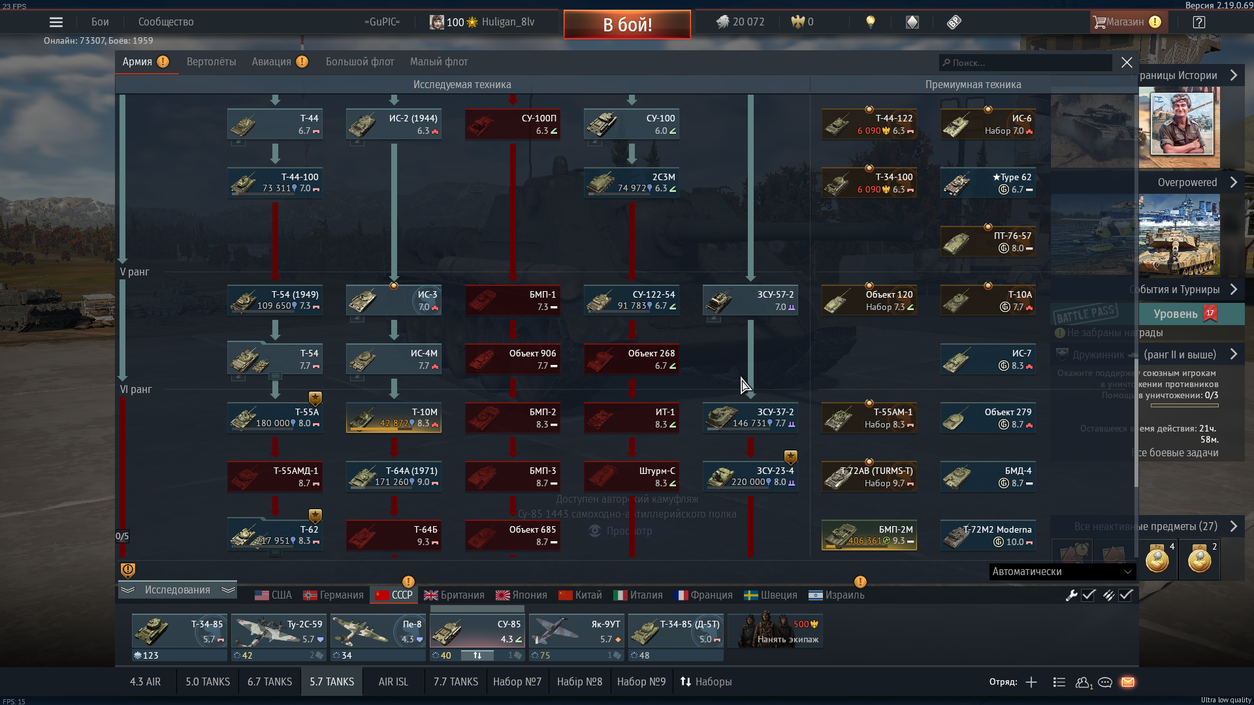Select the Набор №7 preset
This screenshot has height=705, width=1254.
pyautogui.click(x=517, y=682)
